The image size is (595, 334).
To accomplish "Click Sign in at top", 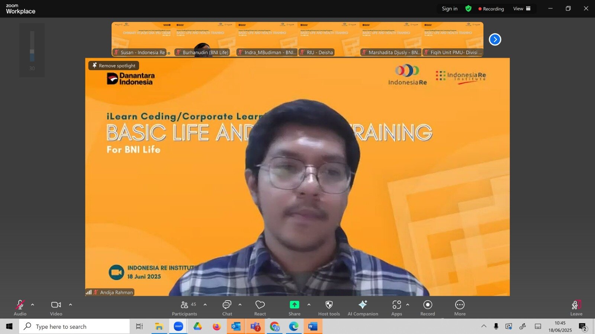I will (450, 9).
